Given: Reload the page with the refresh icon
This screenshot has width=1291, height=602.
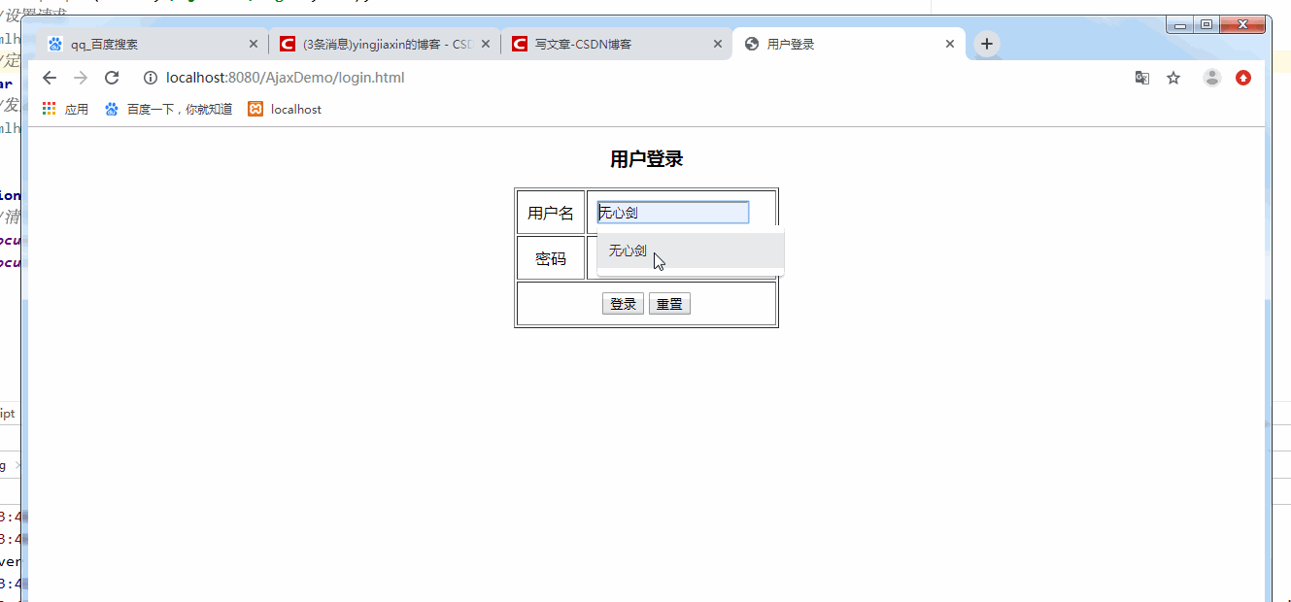Looking at the screenshot, I should point(112,78).
